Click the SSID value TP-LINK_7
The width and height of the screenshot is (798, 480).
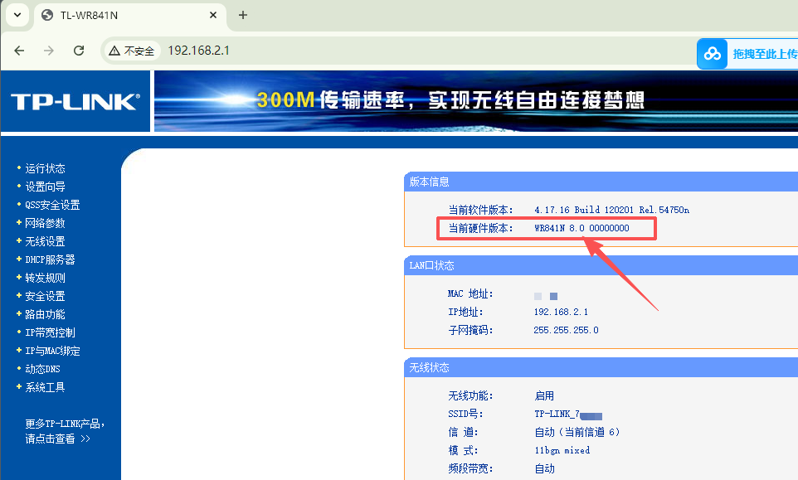pyautogui.click(x=557, y=414)
